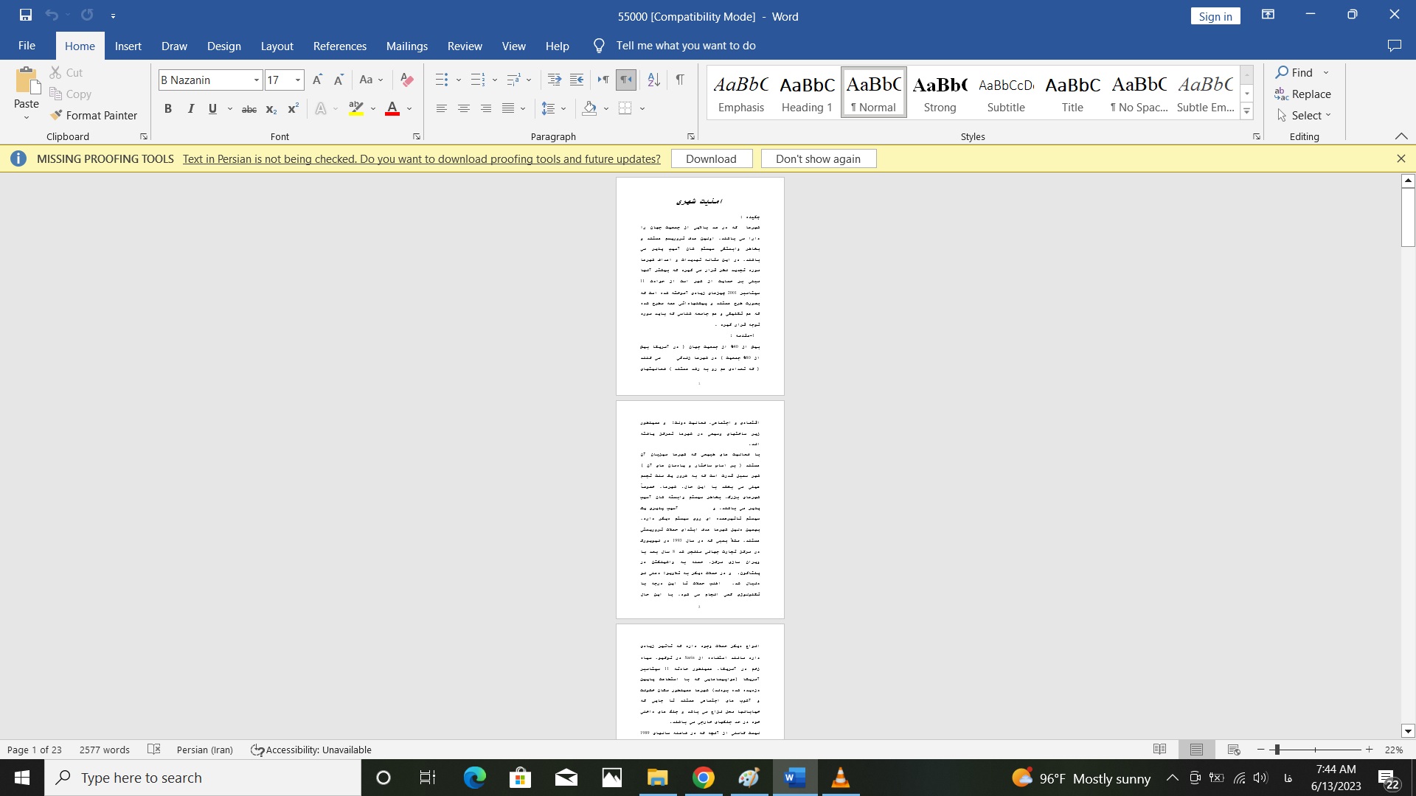The height and width of the screenshot is (796, 1416).
Task: Expand the Styles gallery with More arrow
Action: coord(1246,111)
